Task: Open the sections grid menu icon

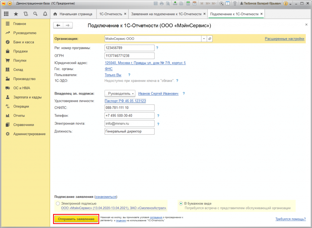Action: point(6,14)
